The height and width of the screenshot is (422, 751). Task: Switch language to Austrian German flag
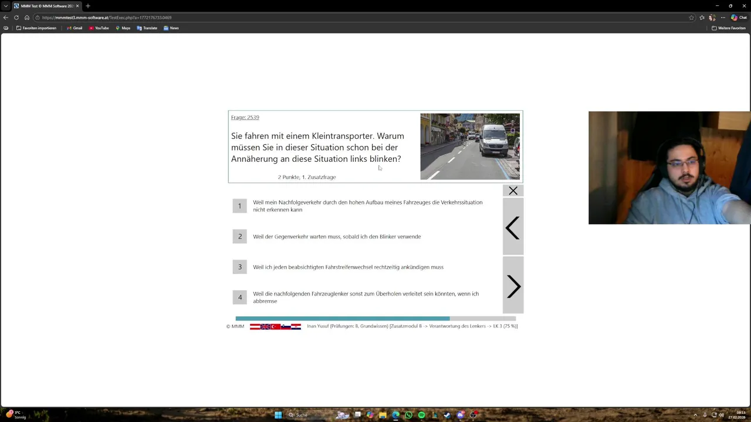tap(255, 326)
